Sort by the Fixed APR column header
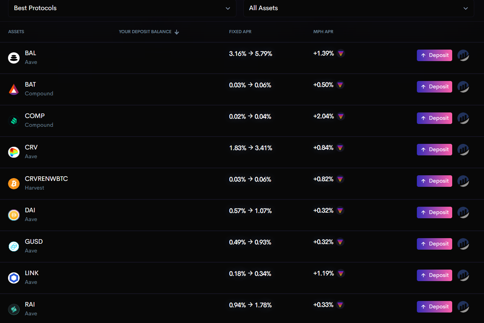This screenshot has width=484, height=323. tap(240, 32)
